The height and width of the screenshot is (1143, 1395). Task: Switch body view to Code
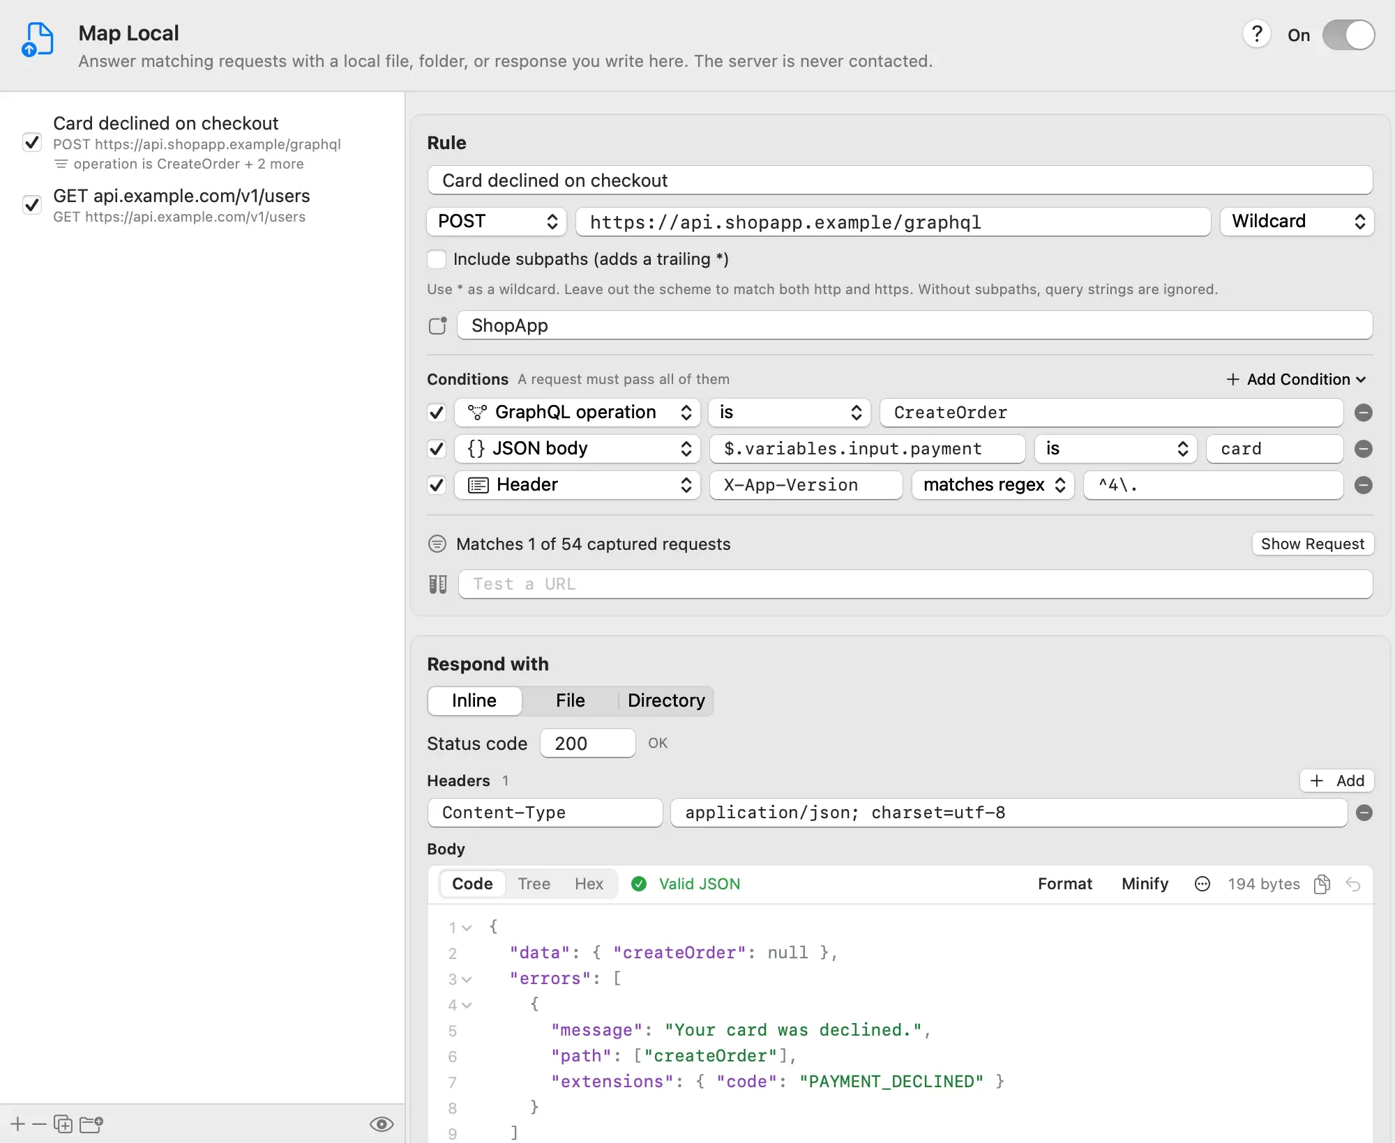coord(472,884)
